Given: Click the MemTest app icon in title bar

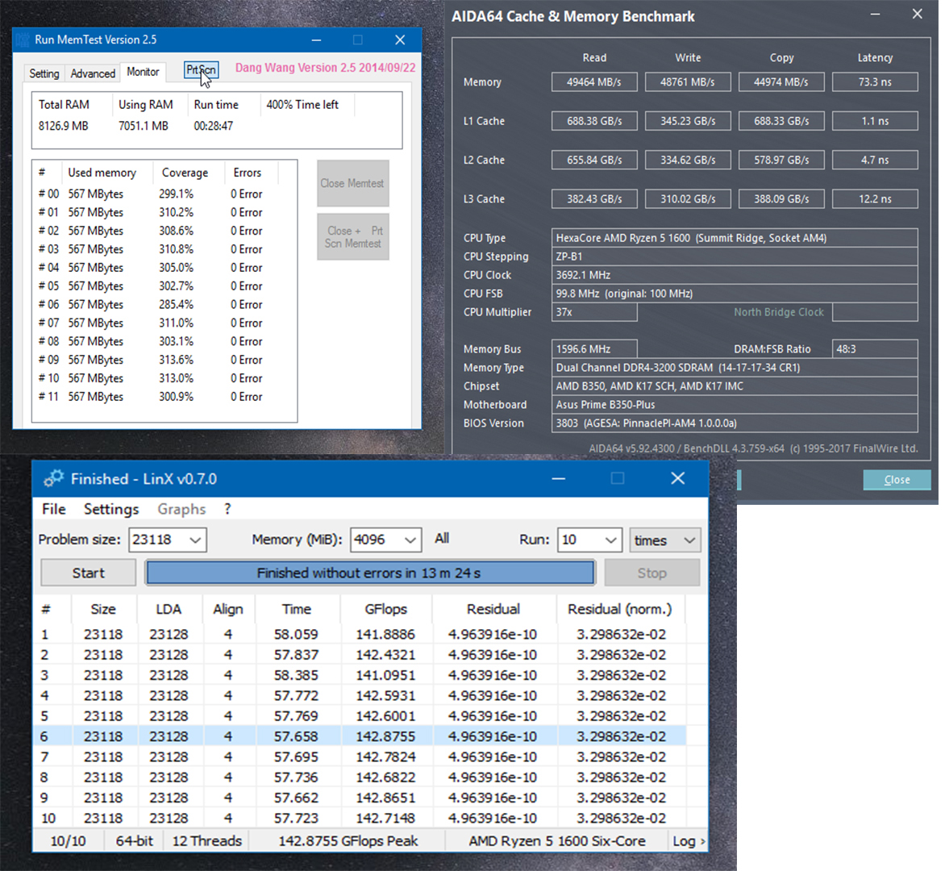Looking at the screenshot, I should pyautogui.click(x=23, y=40).
